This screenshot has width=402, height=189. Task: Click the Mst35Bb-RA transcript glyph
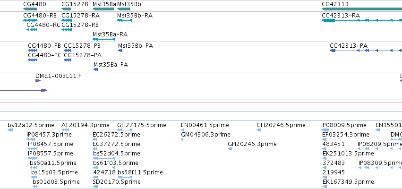tap(124, 20)
